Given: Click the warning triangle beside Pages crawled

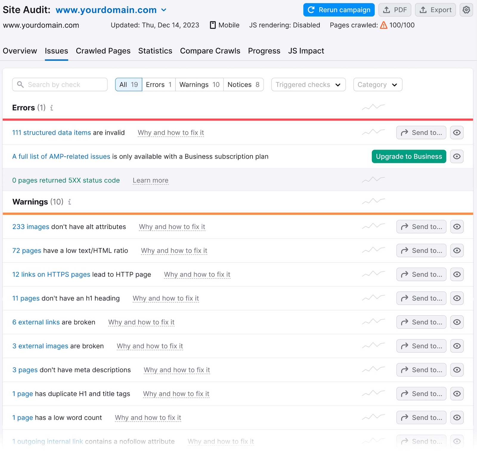Looking at the screenshot, I should click(x=383, y=25).
